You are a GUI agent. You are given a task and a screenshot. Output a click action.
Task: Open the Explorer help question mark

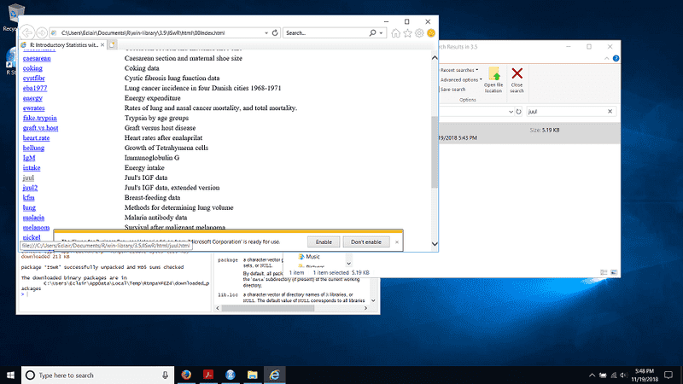point(615,58)
